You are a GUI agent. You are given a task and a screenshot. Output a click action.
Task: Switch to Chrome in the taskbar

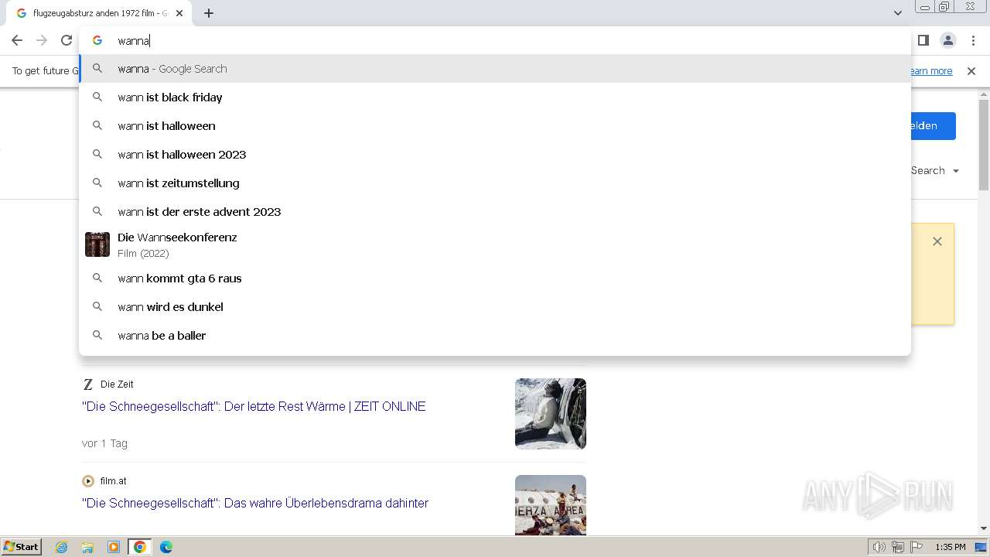[140, 547]
